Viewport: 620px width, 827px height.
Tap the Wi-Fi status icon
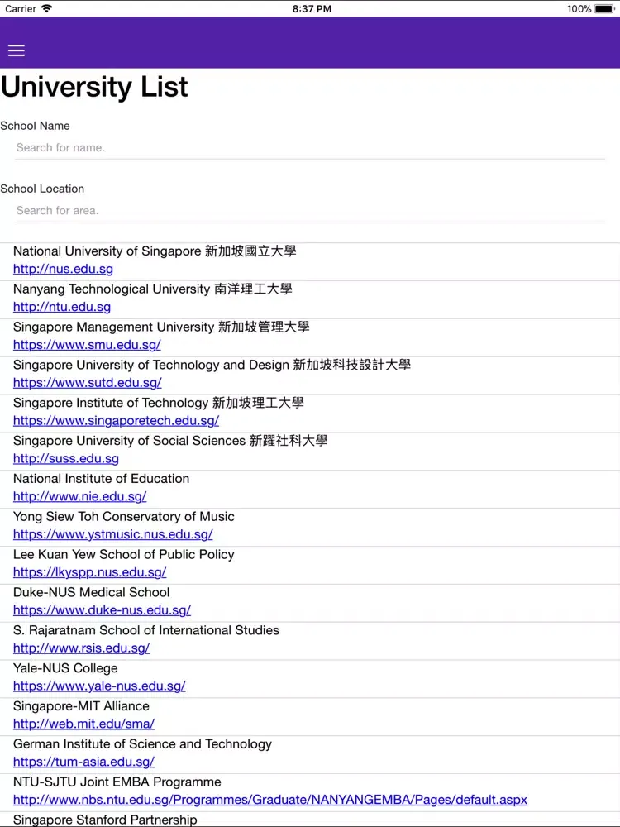tap(47, 8)
